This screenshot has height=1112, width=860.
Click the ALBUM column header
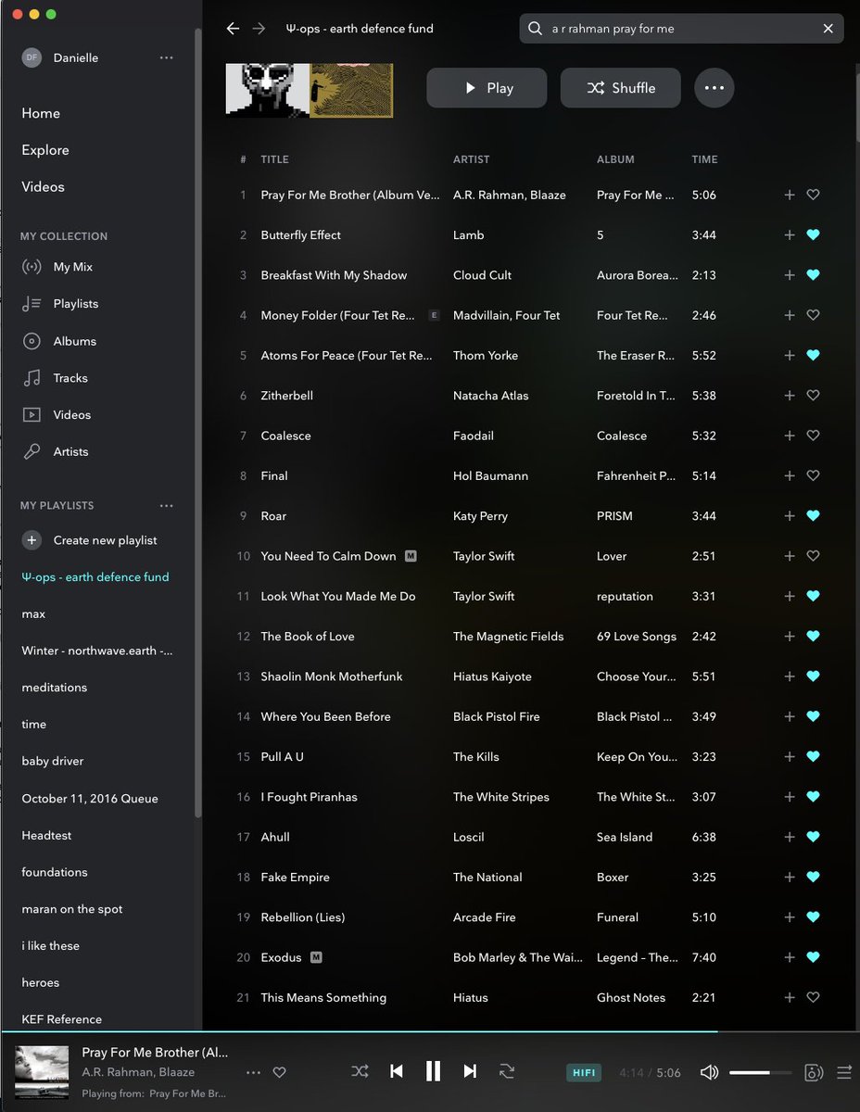(615, 159)
